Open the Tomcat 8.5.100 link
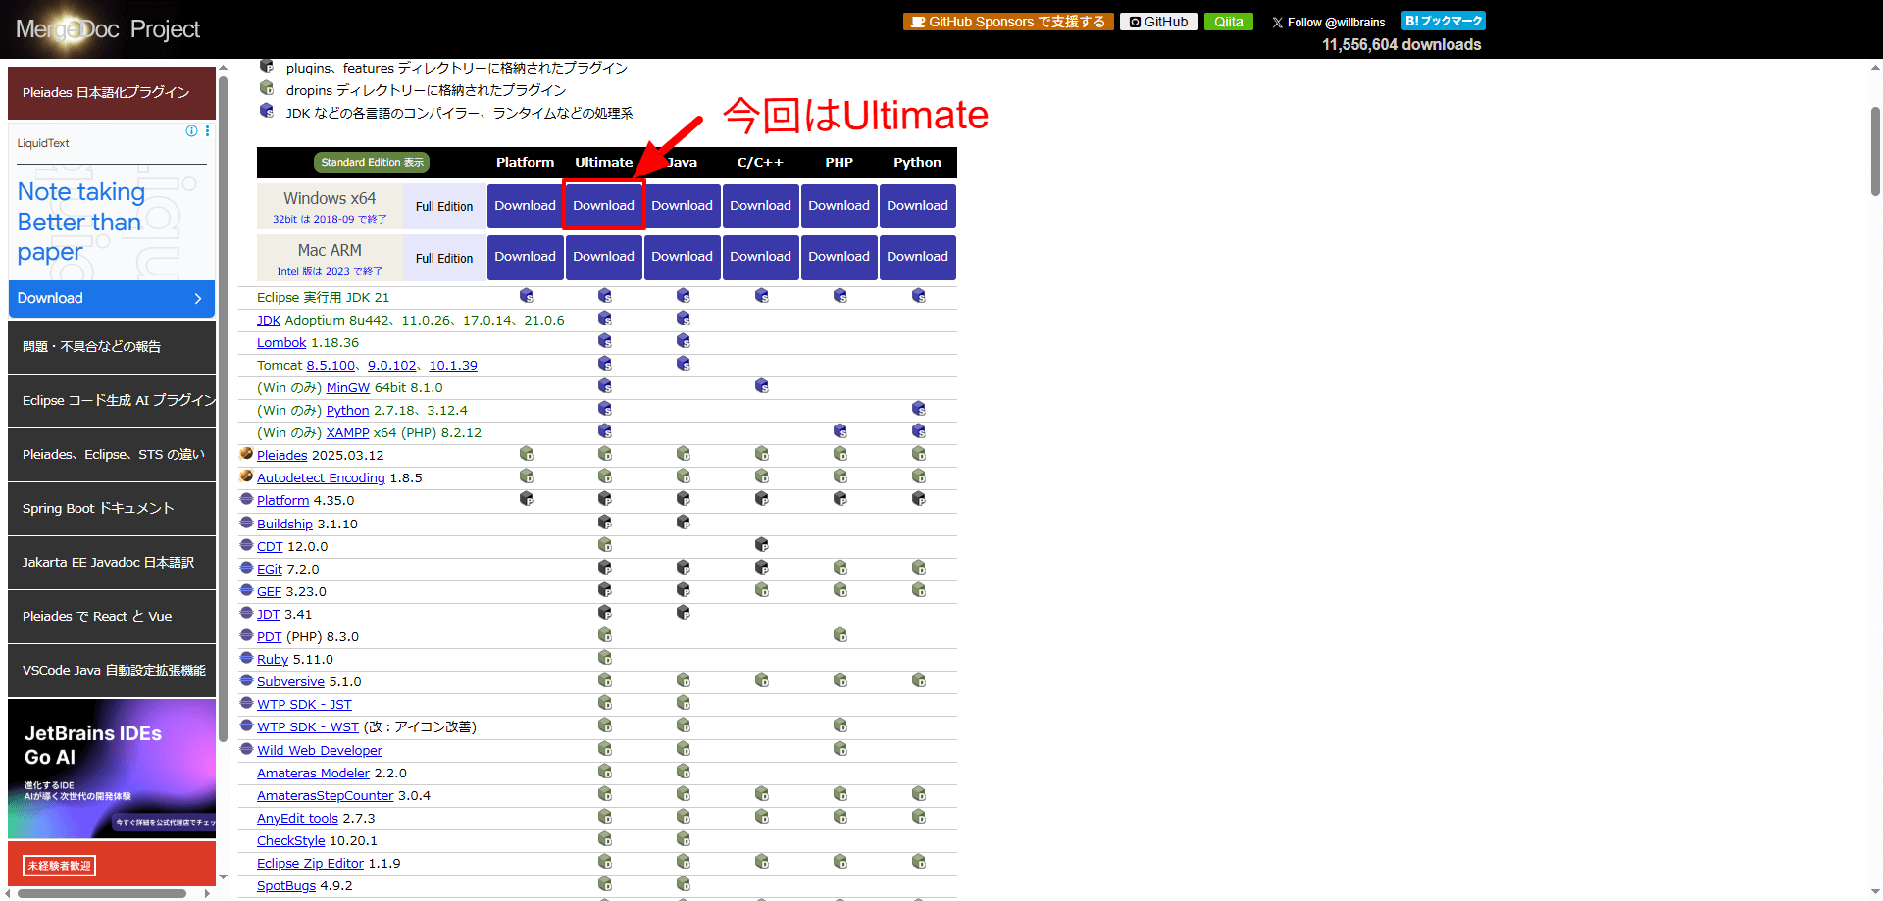 (331, 366)
